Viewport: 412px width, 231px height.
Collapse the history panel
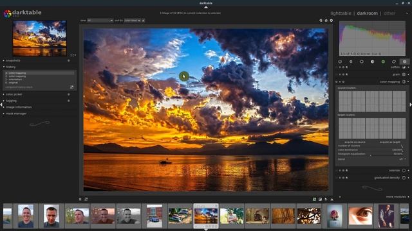10,67
